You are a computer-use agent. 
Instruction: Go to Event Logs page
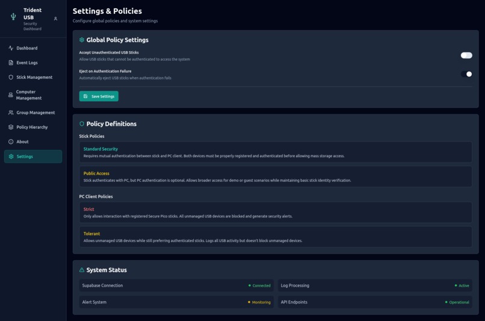[27, 63]
